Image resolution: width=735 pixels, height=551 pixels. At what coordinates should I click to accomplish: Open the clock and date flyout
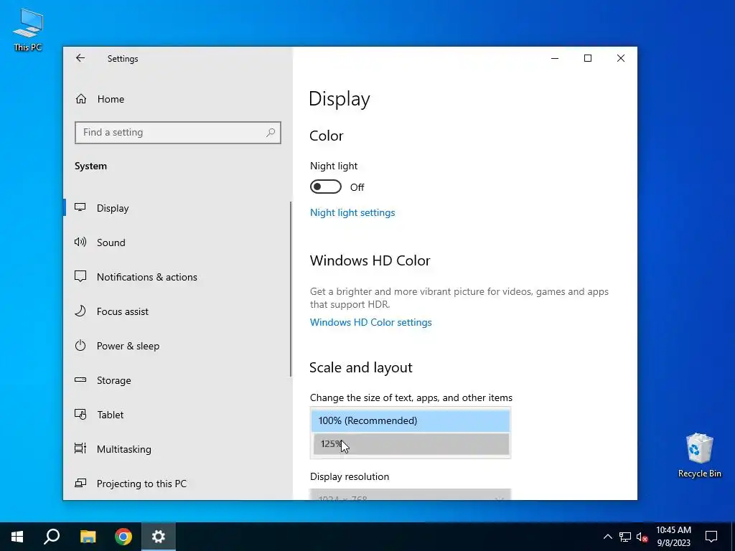point(673,537)
